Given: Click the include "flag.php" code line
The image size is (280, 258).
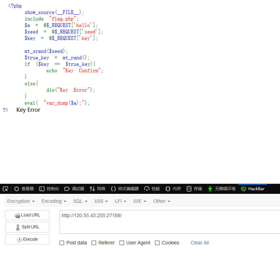Looking at the screenshot, I should coord(52,19).
